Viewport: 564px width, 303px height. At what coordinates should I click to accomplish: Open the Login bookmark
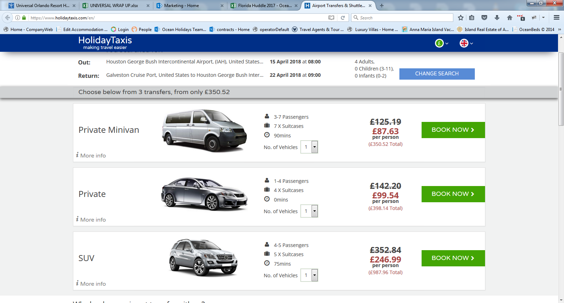[120, 30]
